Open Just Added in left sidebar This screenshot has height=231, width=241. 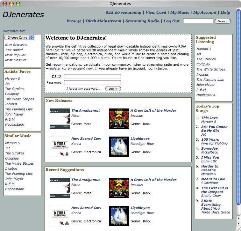[x=14, y=50]
